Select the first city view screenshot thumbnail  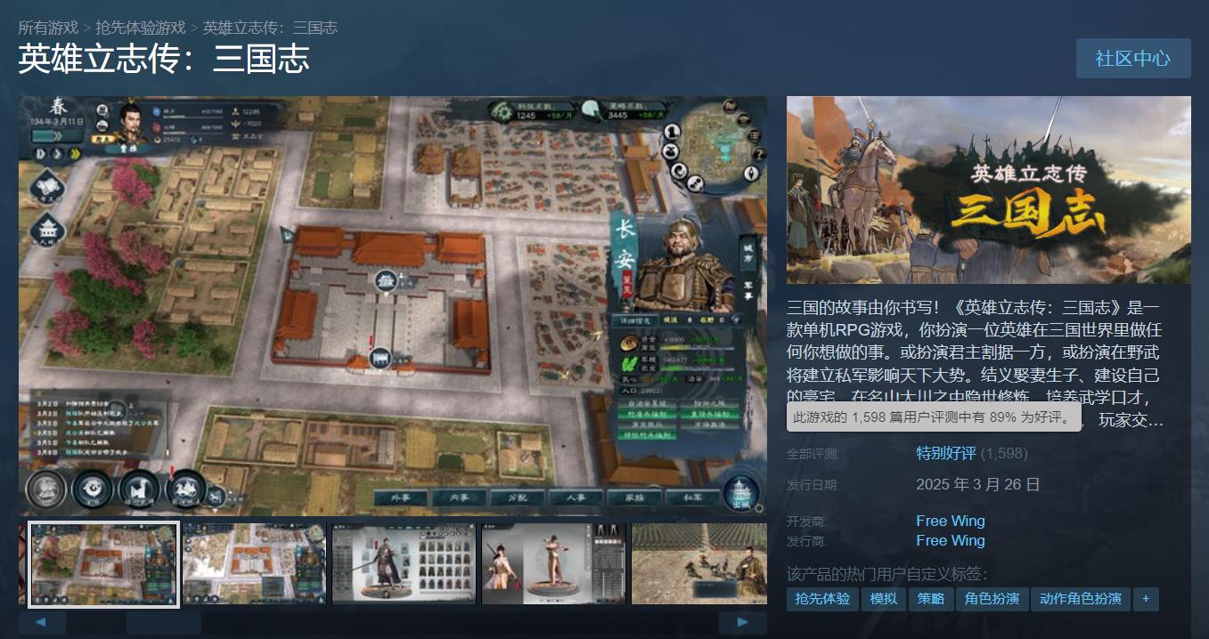coord(104,564)
